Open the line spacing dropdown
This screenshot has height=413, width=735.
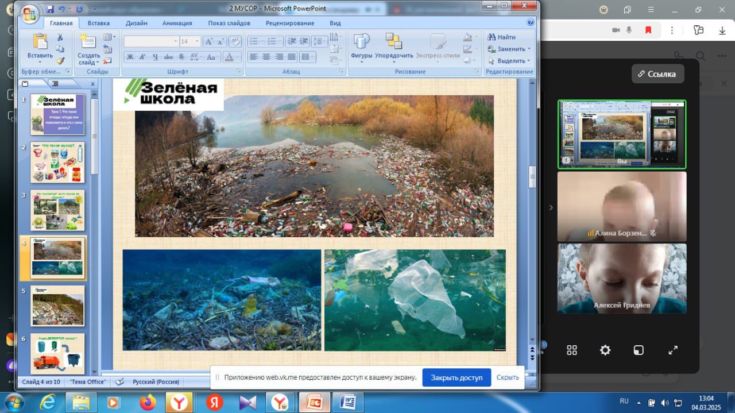tap(319, 41)
